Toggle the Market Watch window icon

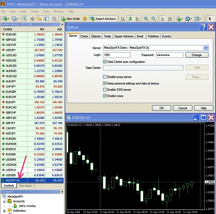[x=25, y=19]
